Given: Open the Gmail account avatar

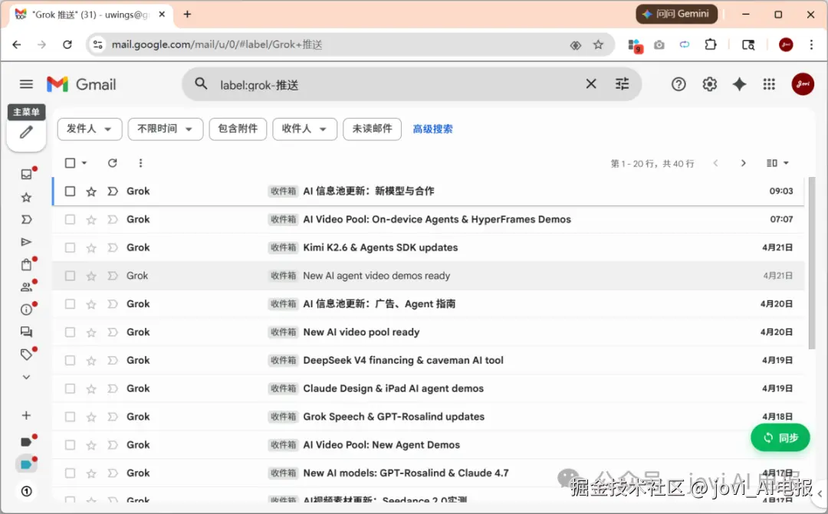Looking at the screenshot, I should point(803,84).
